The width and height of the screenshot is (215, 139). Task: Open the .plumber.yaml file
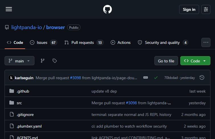(29, 126)
